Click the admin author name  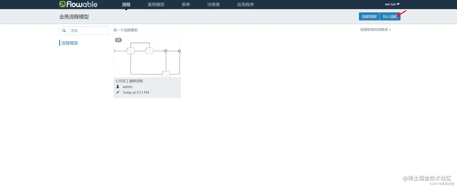pos(128,87)
